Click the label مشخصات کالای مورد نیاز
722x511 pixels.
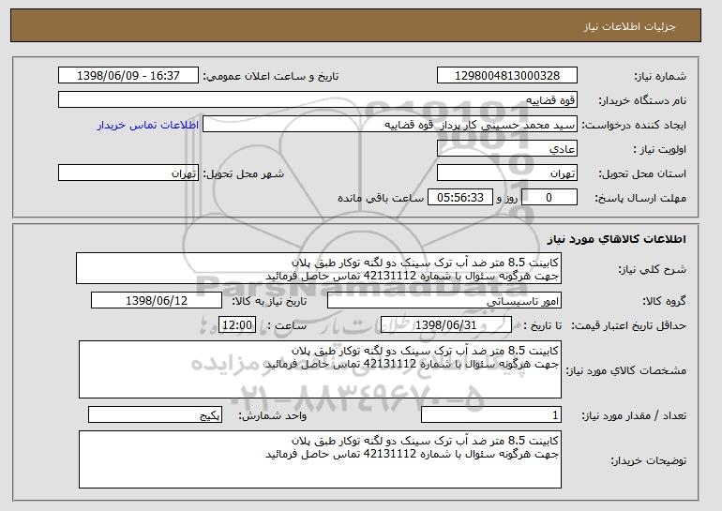click(x=625, y=370)
